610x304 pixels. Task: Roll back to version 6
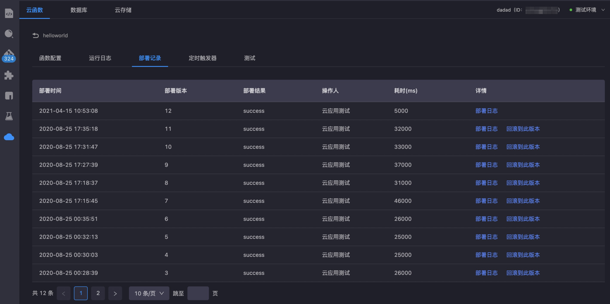(x=523, y=219)
